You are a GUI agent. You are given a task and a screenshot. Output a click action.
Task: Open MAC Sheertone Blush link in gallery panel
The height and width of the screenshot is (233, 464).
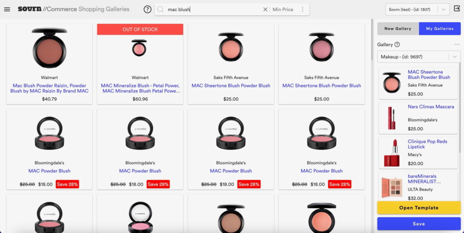[429, 74]
